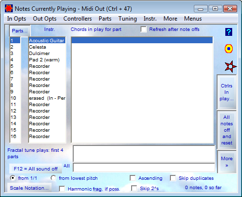Click the large text box above All field
The height and width of the screenshot is (197, 242).
tap(144, 154)
